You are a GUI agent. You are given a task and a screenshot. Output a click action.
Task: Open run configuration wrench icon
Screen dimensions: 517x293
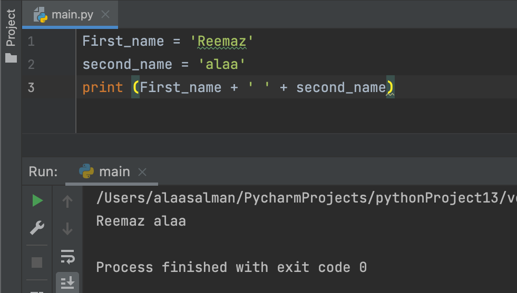tap(37, 228)
